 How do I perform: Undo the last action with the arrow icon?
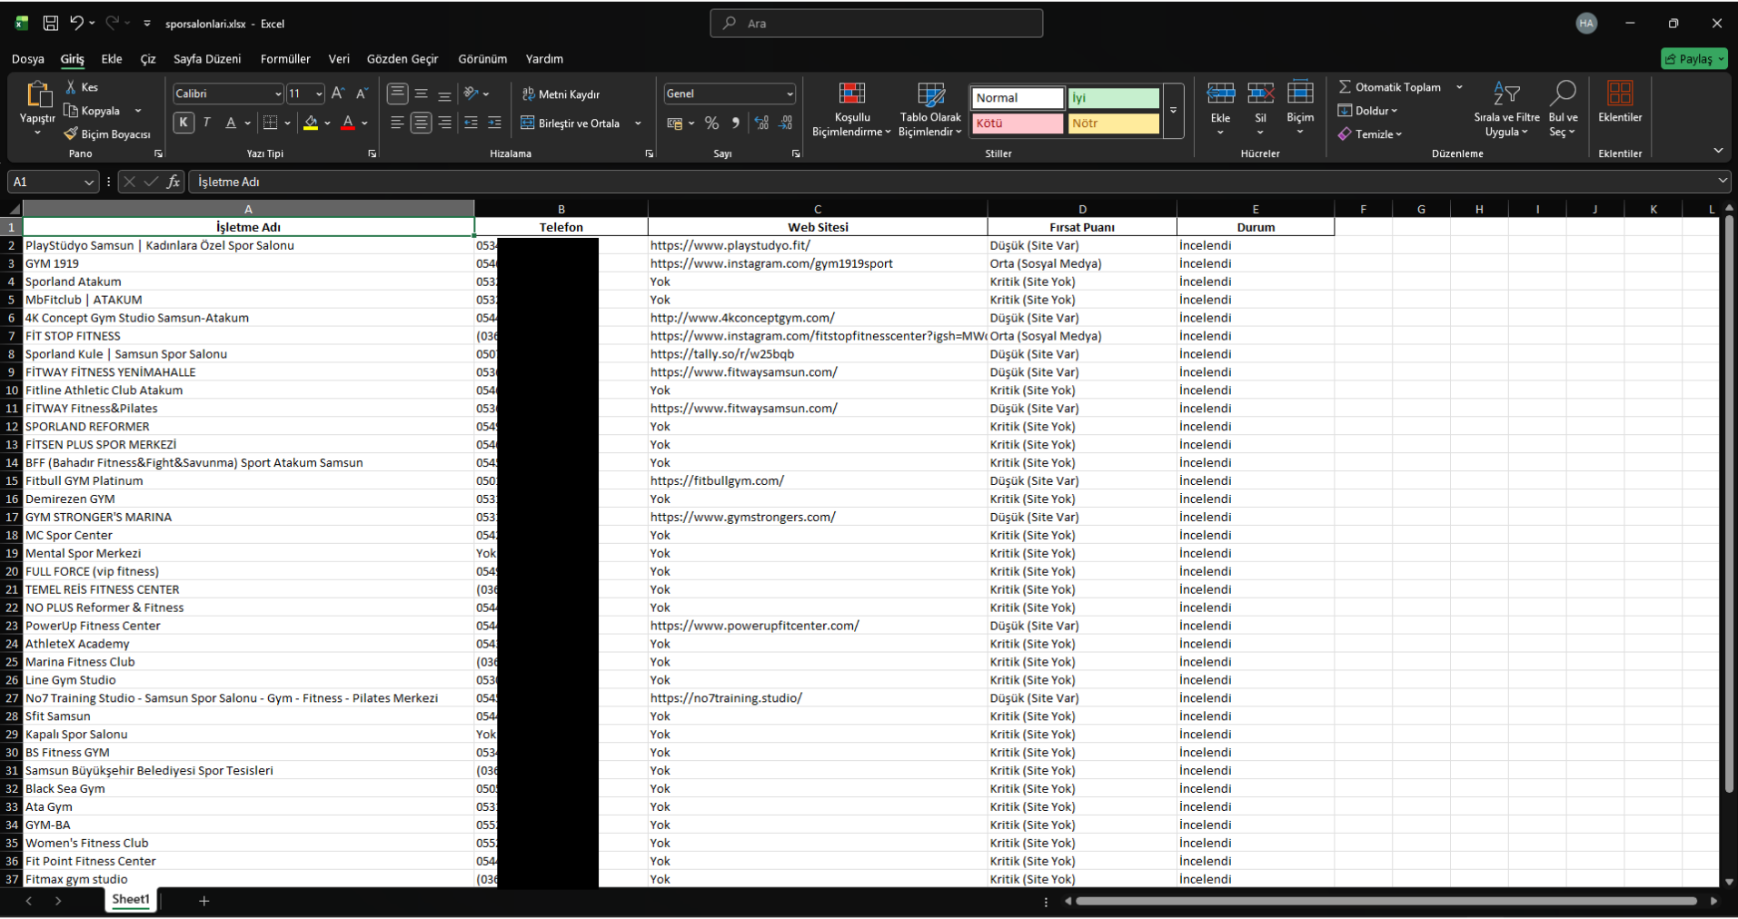tap(76, 24)
